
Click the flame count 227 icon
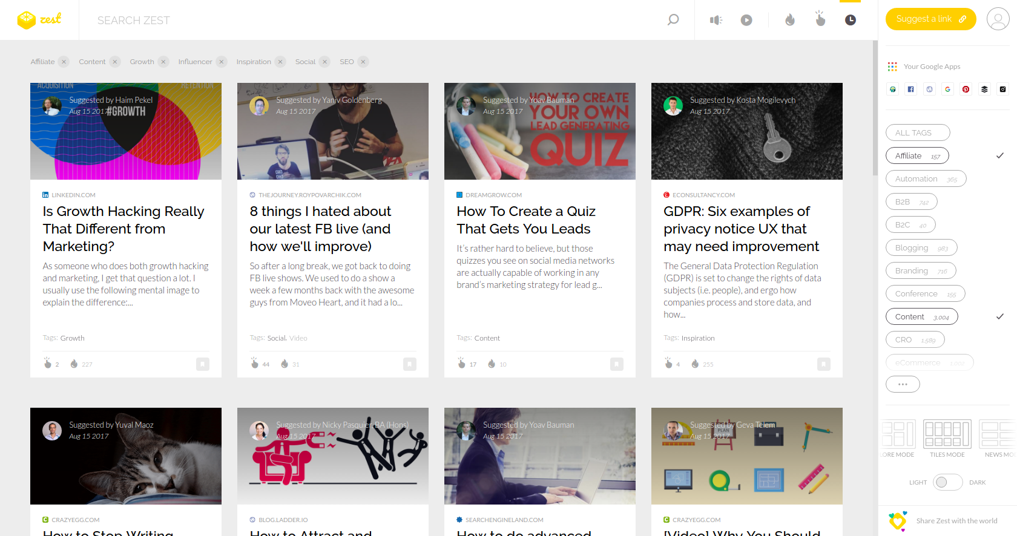74,364
